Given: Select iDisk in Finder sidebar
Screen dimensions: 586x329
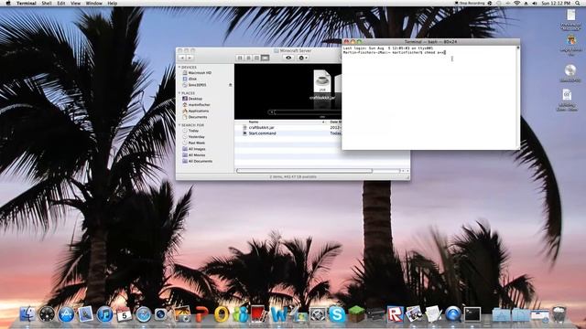Looking at the screenshot, I should coord(192,79).
